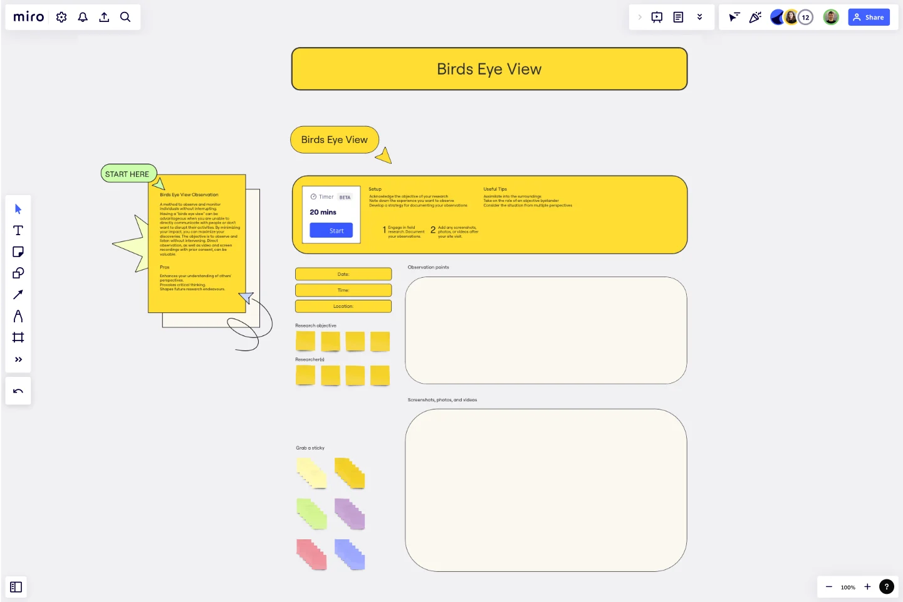The width and height of the screenshot is (903, 602).
Task: Expand the collapsed top toolbar chevron
Action: 639,17
